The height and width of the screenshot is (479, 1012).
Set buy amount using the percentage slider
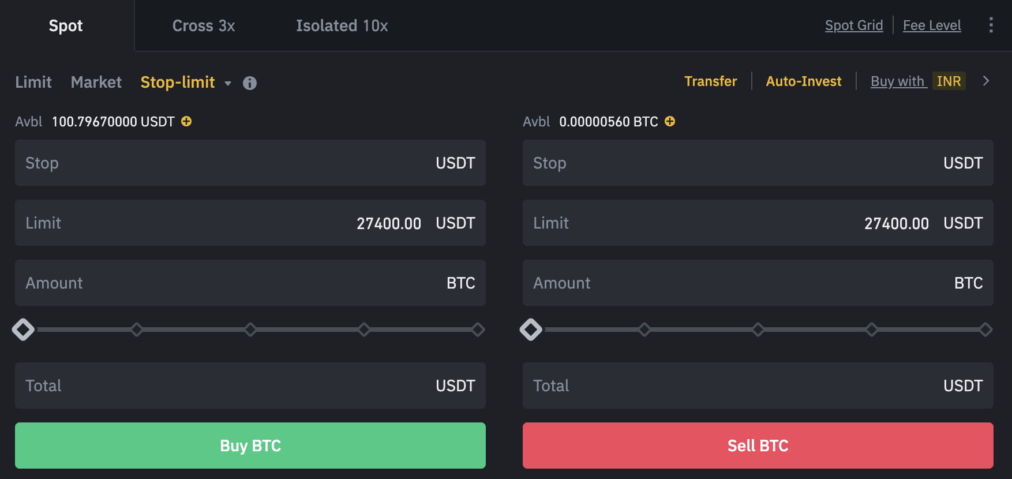(x=250, y=329)
